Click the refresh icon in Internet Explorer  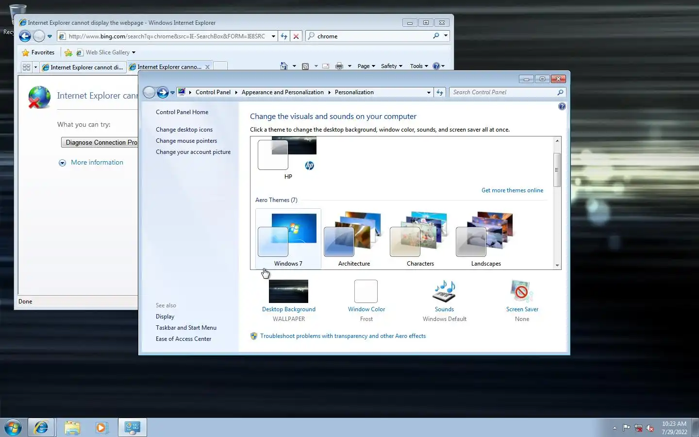(284, 36)
